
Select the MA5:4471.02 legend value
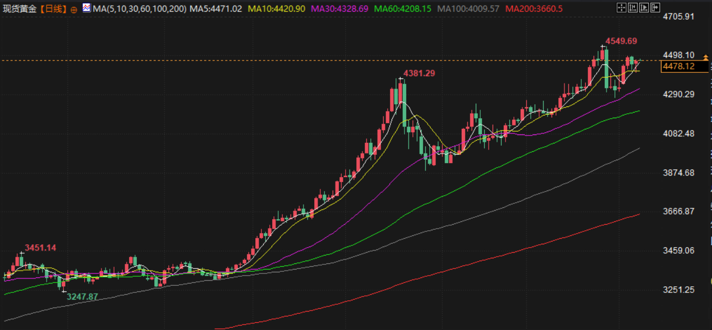pos(216,8)
